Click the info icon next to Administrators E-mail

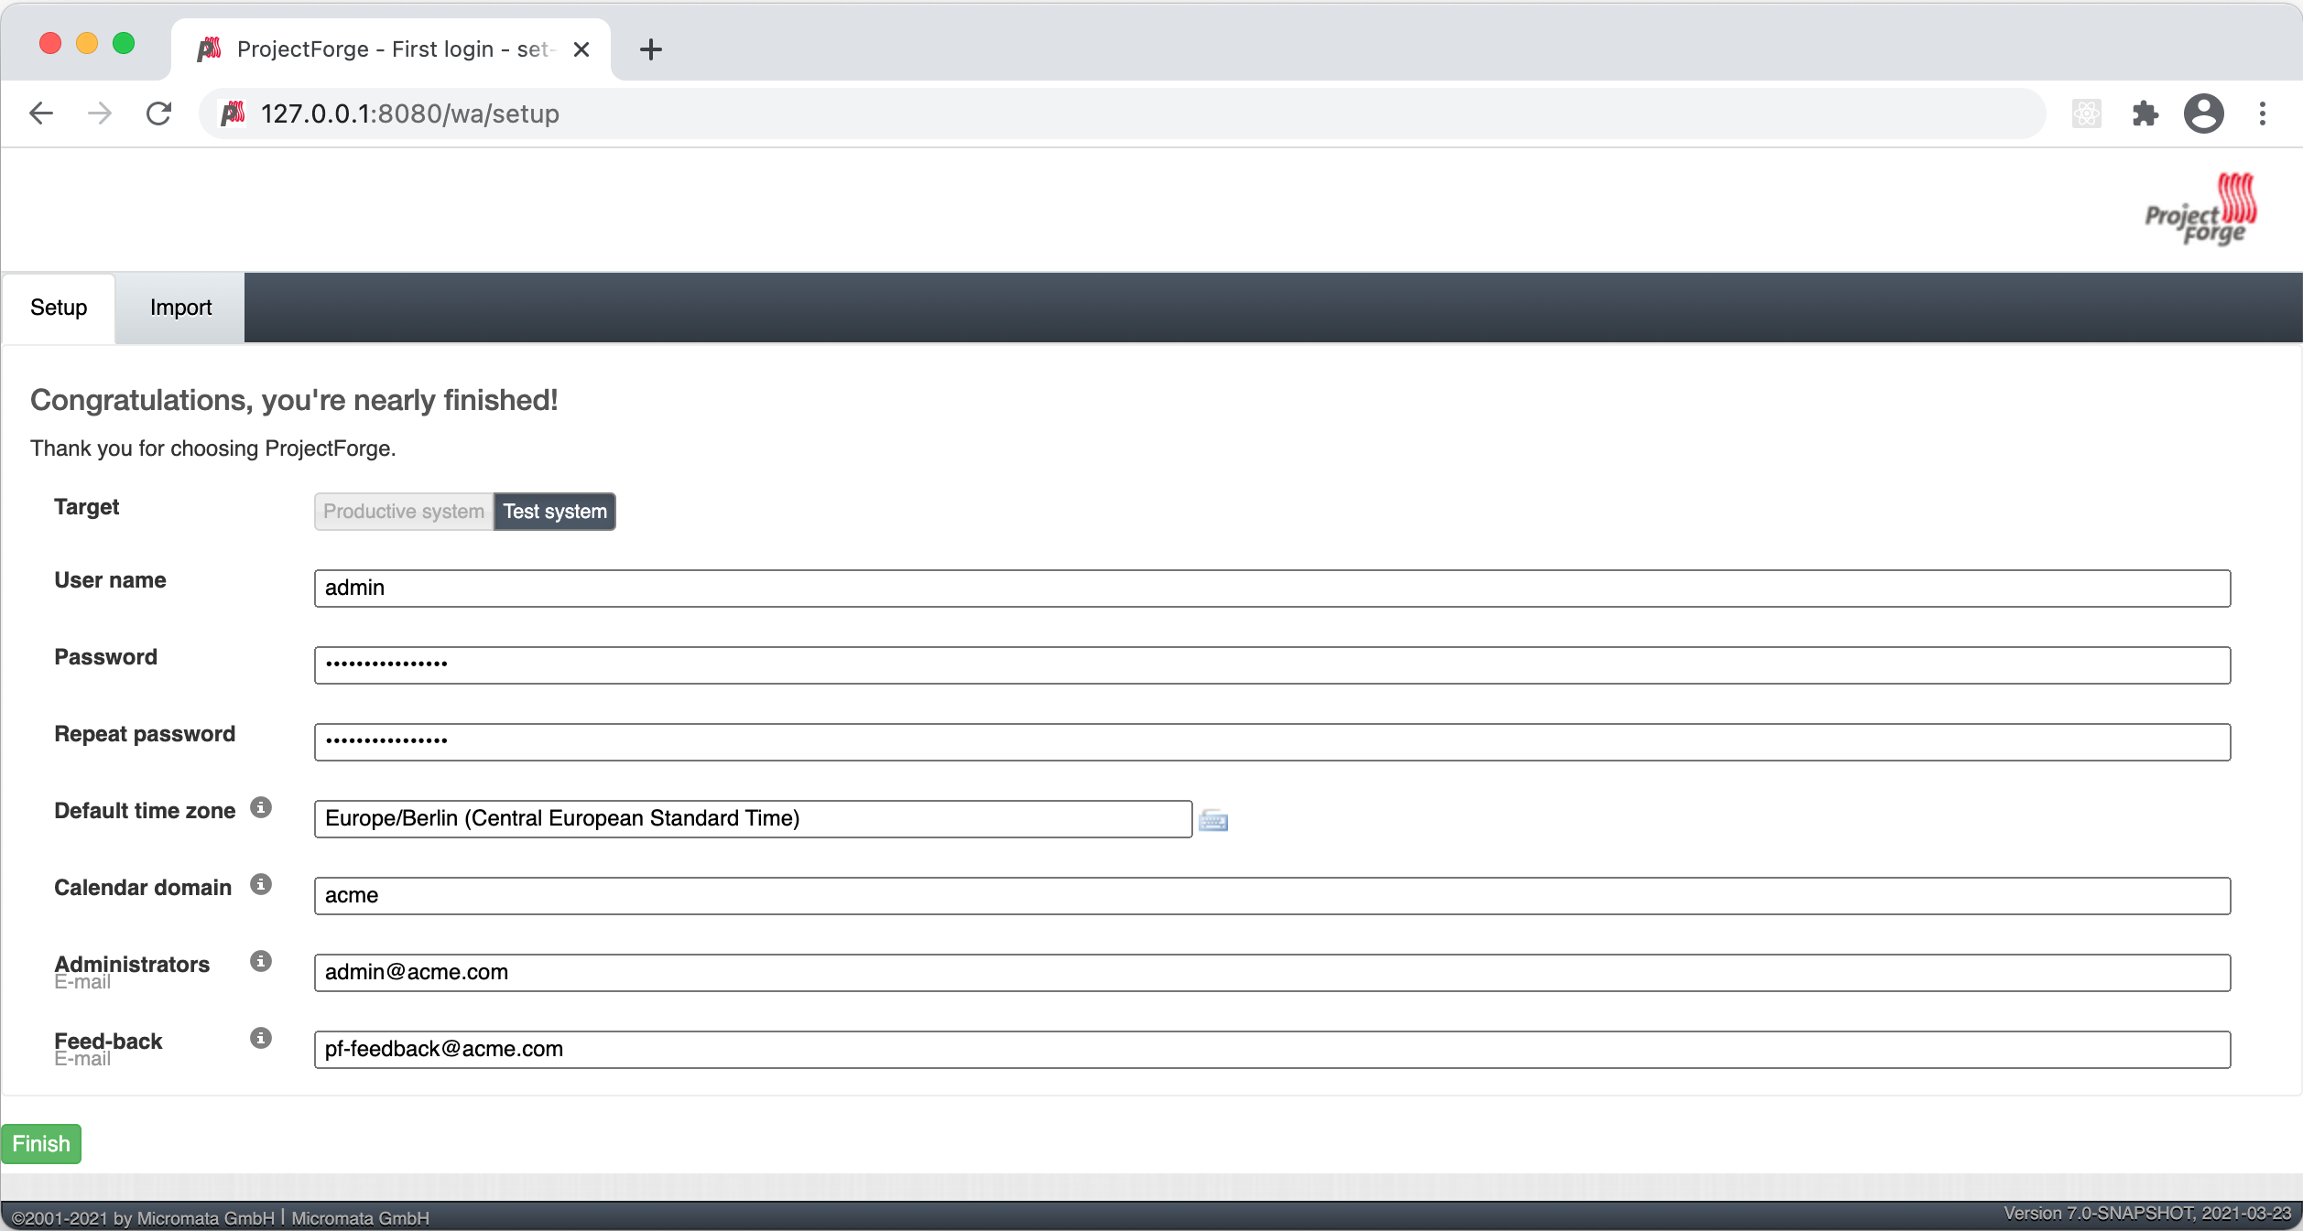tap(262, 961)
